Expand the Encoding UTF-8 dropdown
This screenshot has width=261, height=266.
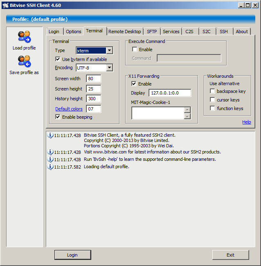[109, 68]
